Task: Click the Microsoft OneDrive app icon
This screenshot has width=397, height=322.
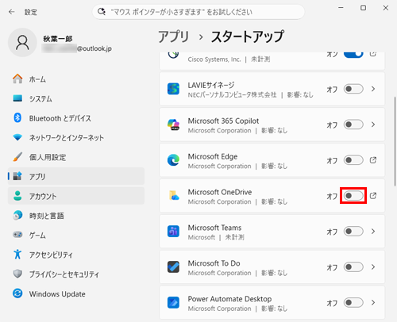Action: tap(174, 196)
